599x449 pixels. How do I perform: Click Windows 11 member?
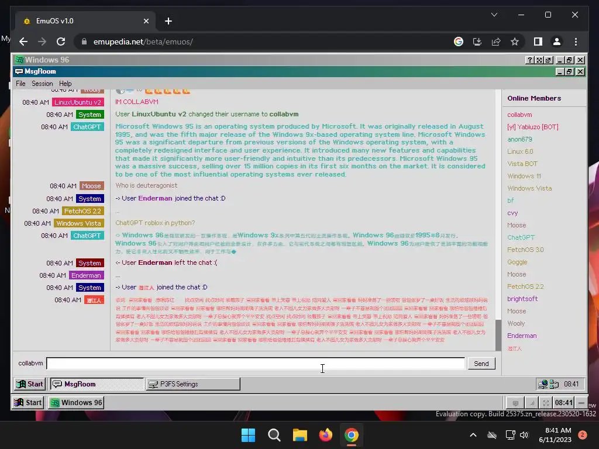tap(524, 176)
